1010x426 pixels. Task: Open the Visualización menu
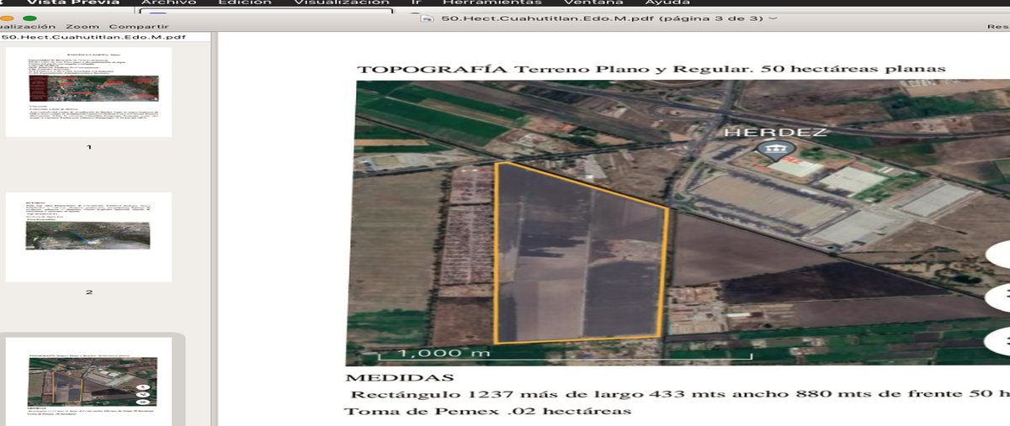[x=342, y=3]
